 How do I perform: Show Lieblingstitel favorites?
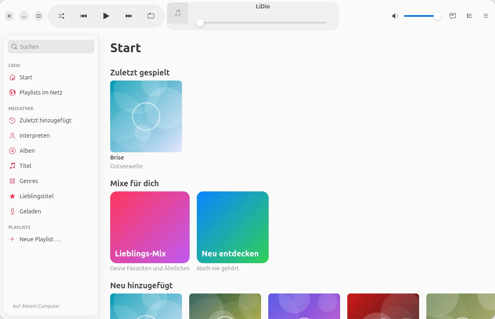[x=51, y=196]
